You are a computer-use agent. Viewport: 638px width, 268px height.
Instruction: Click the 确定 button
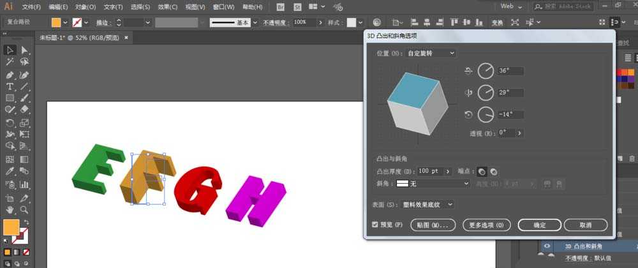pyautogui.click(x=539, y=225)
